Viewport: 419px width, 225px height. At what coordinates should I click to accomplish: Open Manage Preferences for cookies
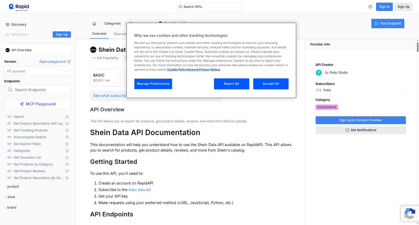point(153,84)
